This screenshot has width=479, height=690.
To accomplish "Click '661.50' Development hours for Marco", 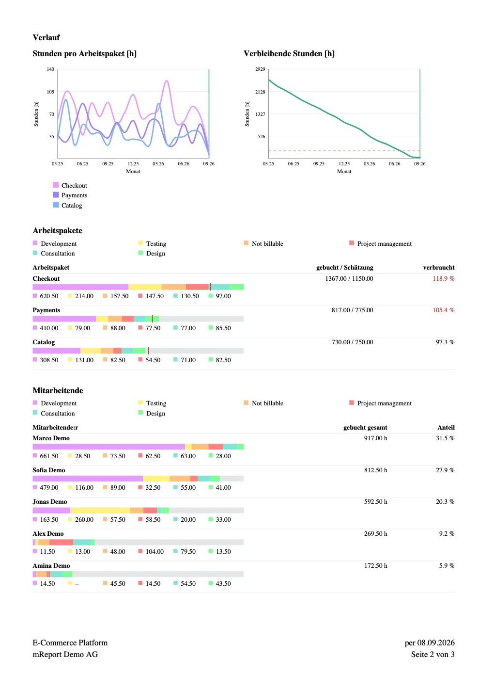I will [49, 456].
